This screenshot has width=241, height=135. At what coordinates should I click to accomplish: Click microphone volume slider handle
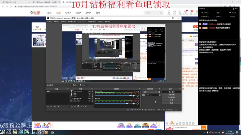pyautogui.click(x=130, y=96)
